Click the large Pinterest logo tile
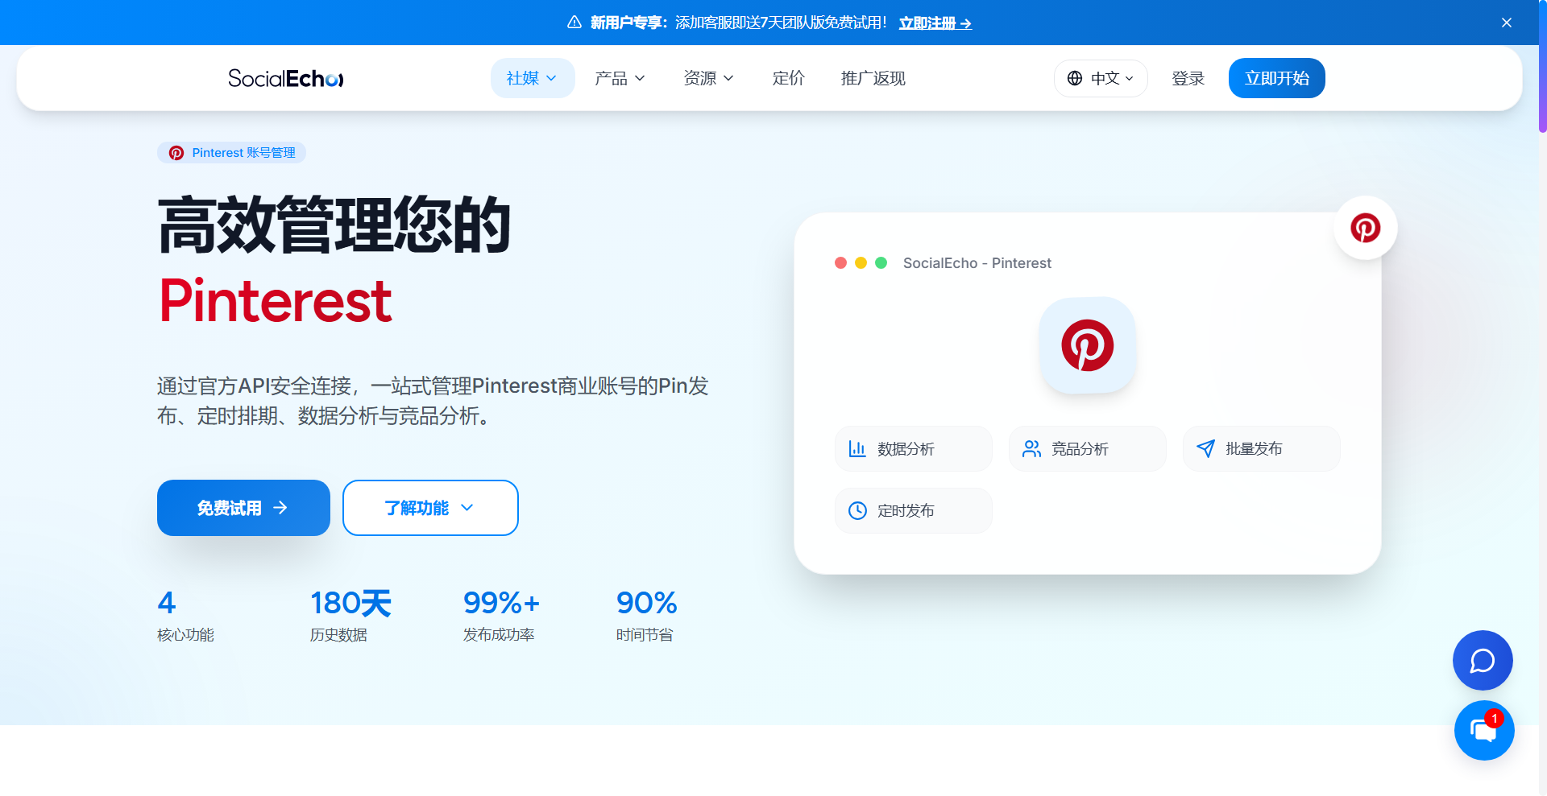This screenshot has height=796, width=1547. [x=1088, y=345]
